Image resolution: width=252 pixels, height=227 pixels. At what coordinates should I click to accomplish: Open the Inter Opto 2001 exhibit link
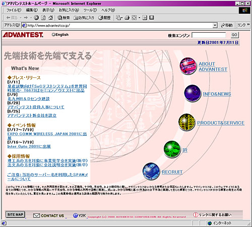[29, 146]
